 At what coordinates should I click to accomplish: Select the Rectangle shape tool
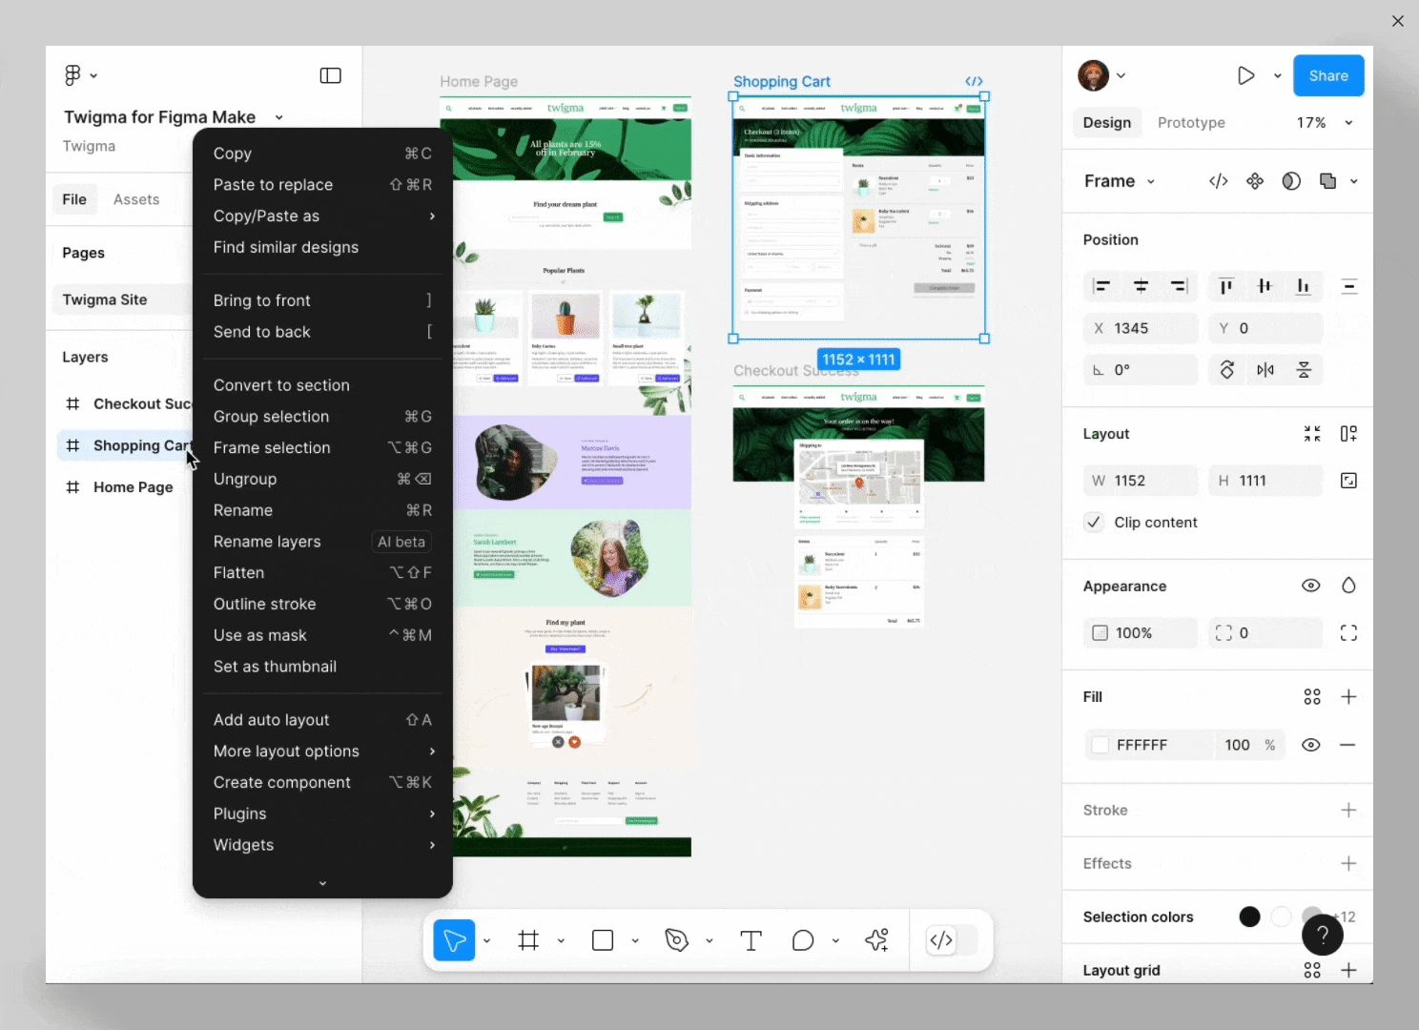(603, 940)
